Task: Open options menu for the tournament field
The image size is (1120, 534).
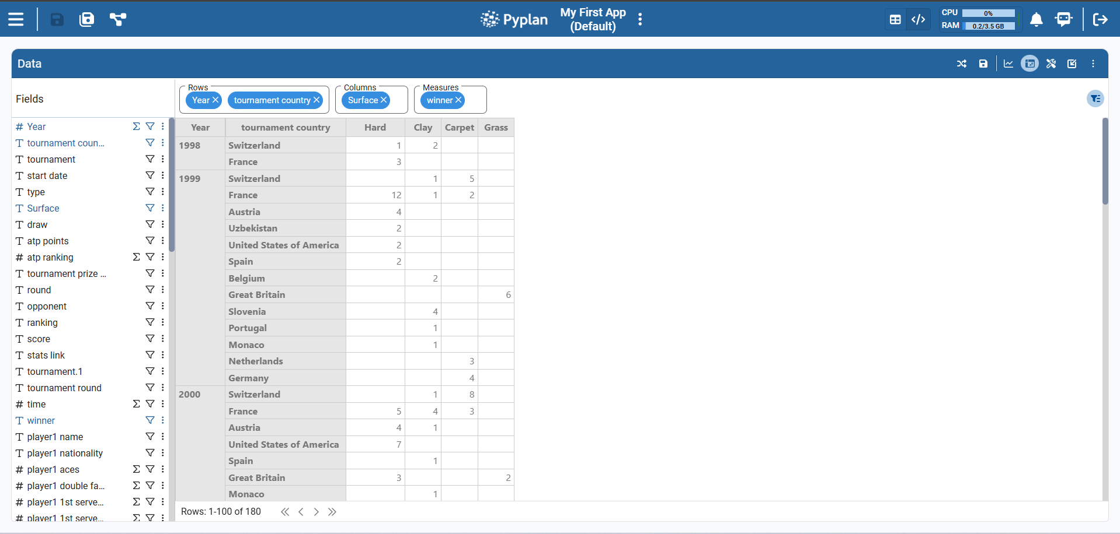Action: 163,159
